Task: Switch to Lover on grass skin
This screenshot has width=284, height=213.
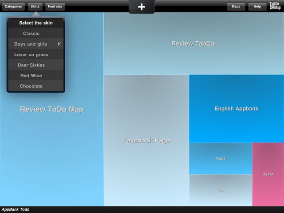Action: (x=36, y=54)
